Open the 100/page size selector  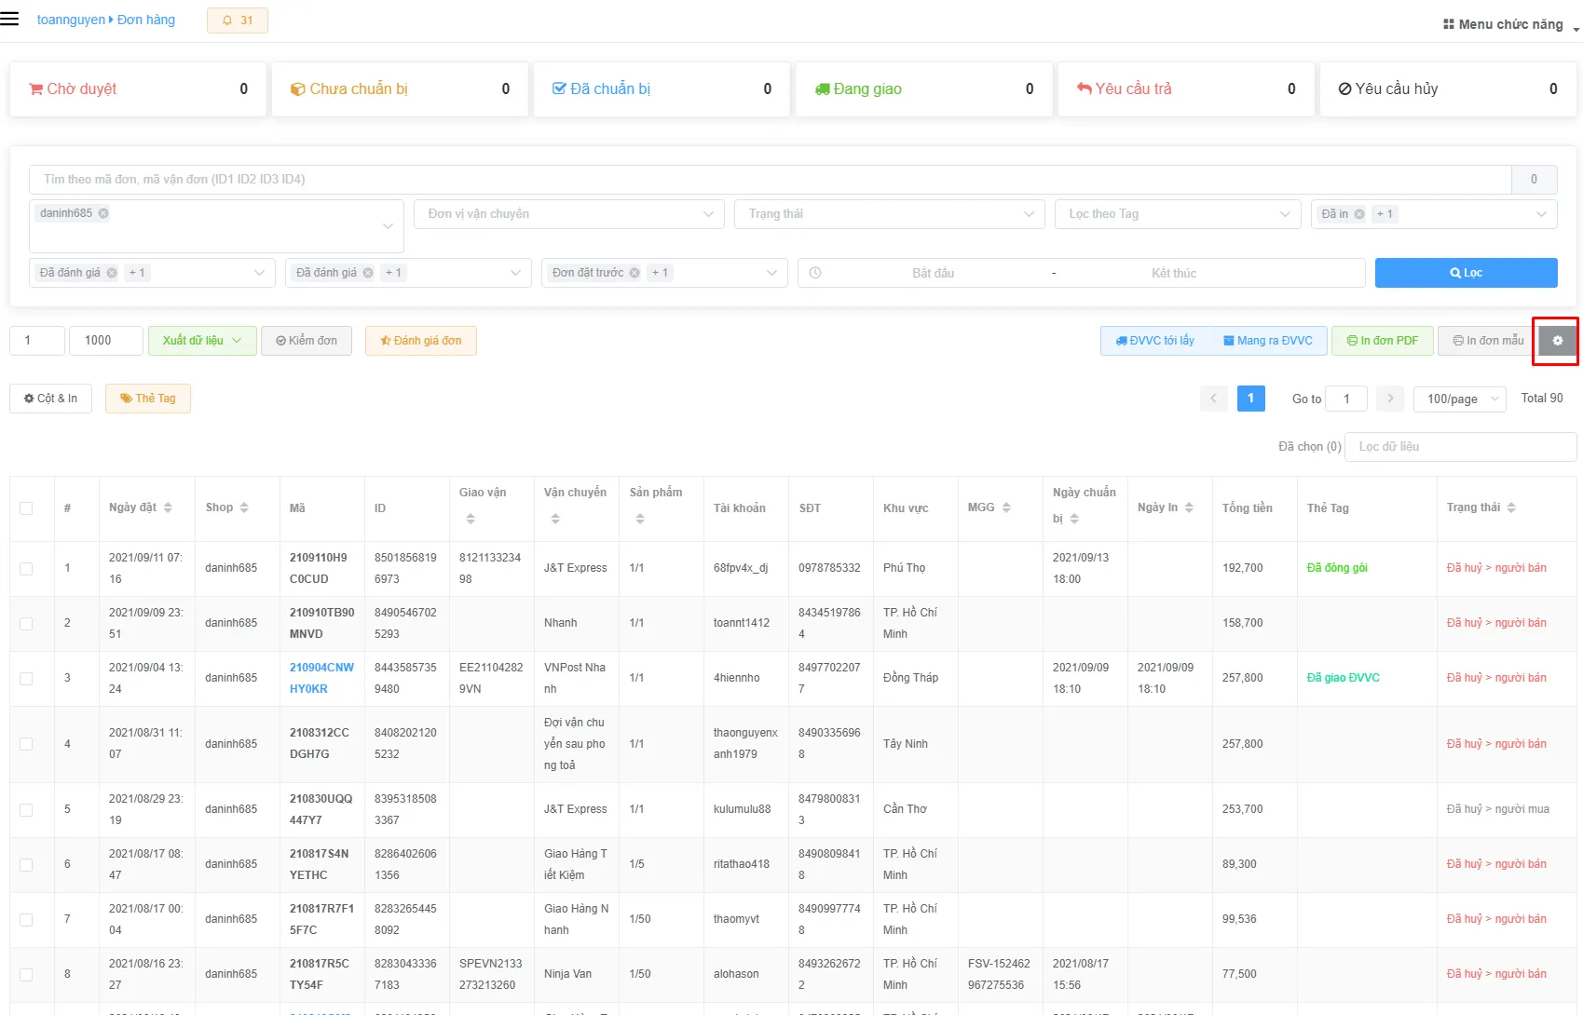[1460, 399]
